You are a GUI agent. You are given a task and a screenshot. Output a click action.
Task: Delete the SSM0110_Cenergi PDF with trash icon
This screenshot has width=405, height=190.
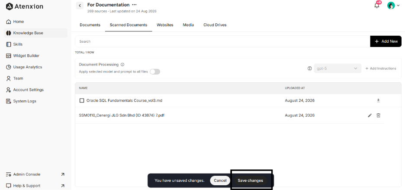tap(378, 115)
